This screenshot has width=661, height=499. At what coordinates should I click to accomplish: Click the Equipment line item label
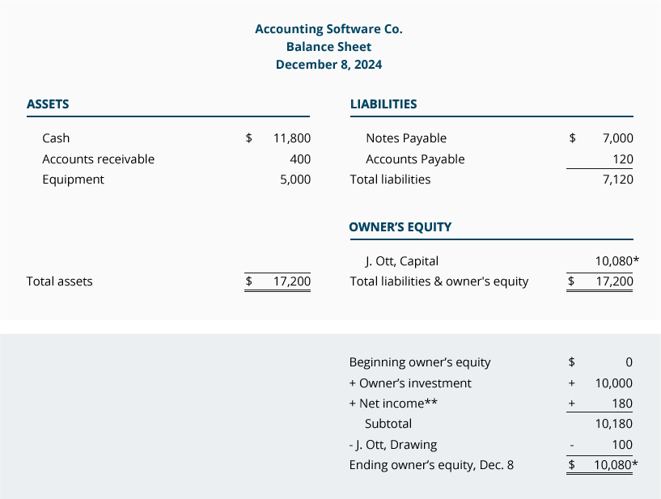73,180
